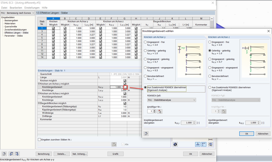
Task: Select 'Gelenkig - gelenkig' for axis z
Action: [210, 51]
